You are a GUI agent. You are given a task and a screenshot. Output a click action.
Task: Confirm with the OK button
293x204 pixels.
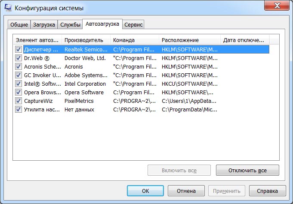[145, 191]
